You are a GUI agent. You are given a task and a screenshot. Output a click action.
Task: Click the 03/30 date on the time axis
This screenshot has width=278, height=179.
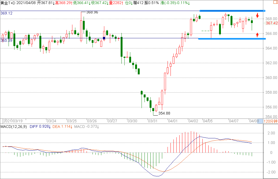coord(133,121)
